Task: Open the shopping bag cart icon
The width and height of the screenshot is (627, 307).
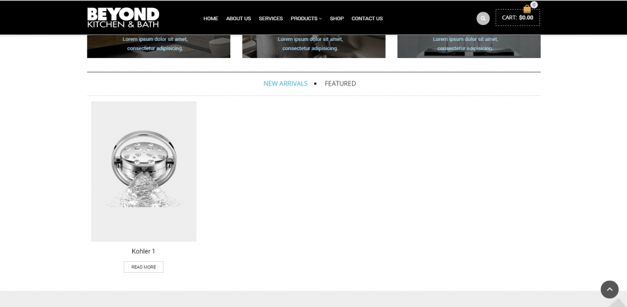Action: 527,9
